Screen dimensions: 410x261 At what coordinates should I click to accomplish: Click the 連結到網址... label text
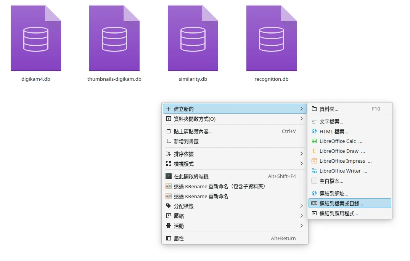tap(334, 194)
